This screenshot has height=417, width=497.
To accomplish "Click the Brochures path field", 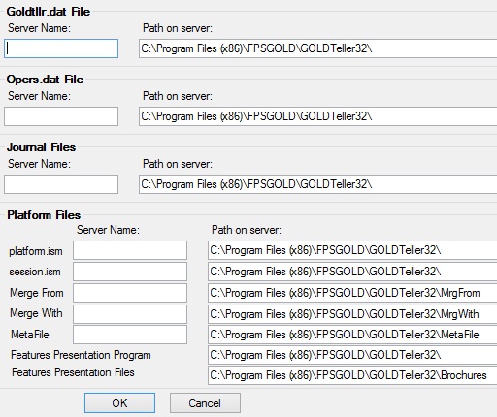I will click(x=352, y=375).
